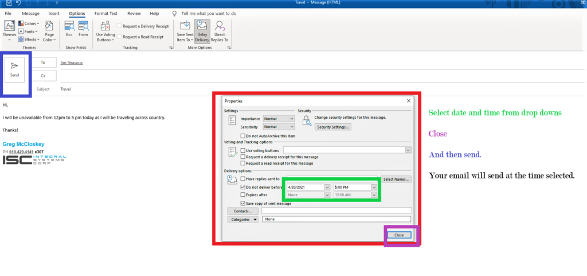Screen dimensions: 587x276
Task: Check Expires after
Action: pos(243,195)
